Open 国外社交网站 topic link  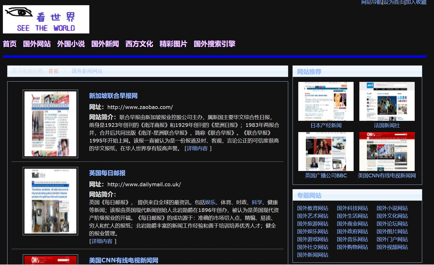313,247
